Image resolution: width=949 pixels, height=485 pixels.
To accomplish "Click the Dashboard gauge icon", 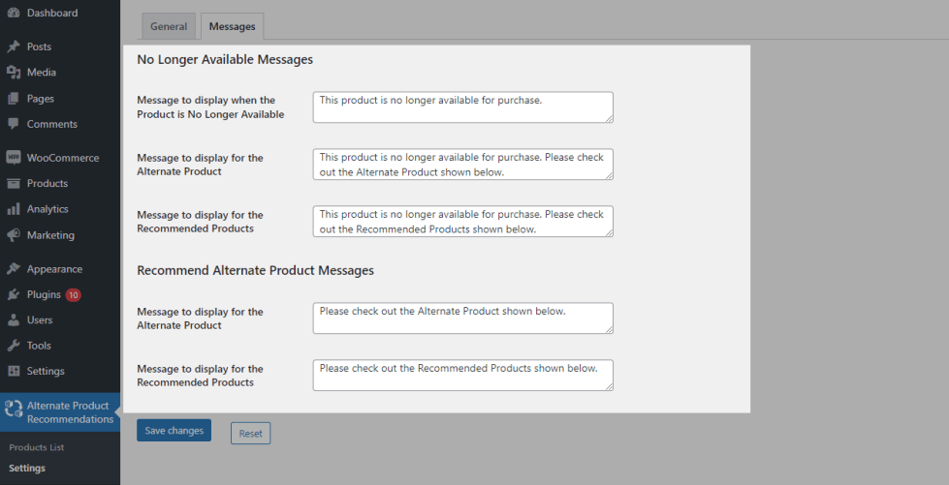I will [x=14, y=14].
